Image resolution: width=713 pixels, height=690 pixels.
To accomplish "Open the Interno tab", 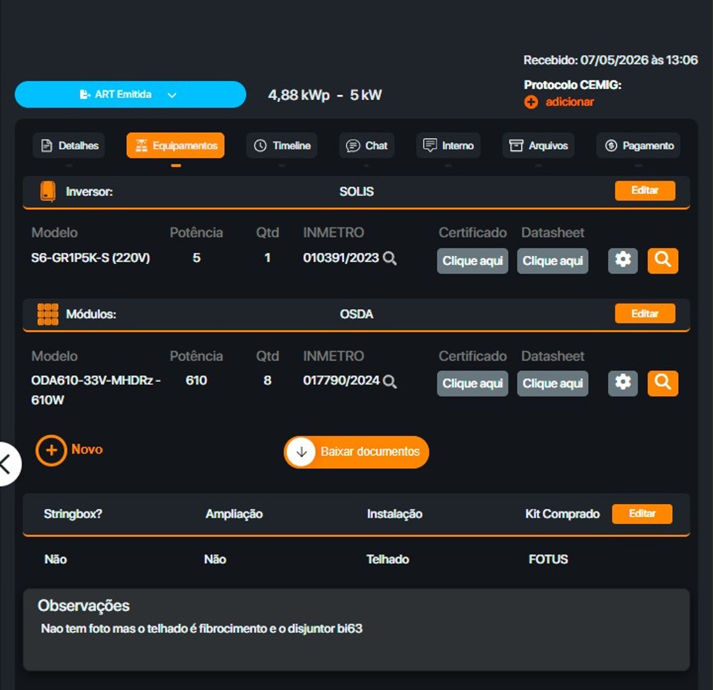I will pyautogui.click(x=448, y=145).
